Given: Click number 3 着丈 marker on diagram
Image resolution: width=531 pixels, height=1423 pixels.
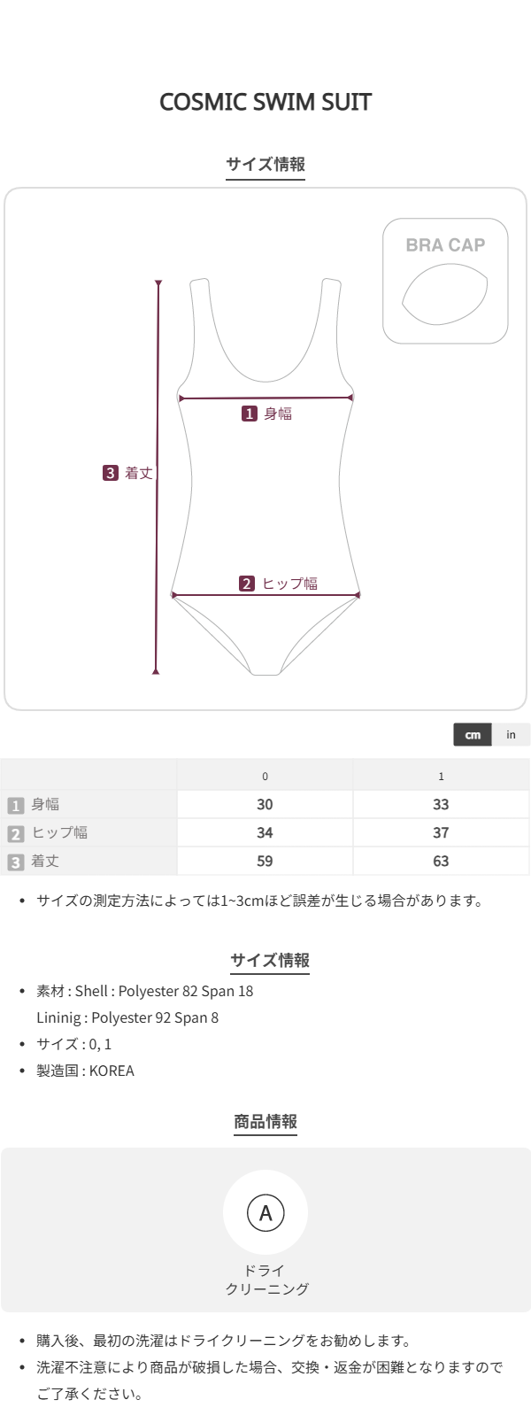Looking at the screenshot, I should coord(111,473).
